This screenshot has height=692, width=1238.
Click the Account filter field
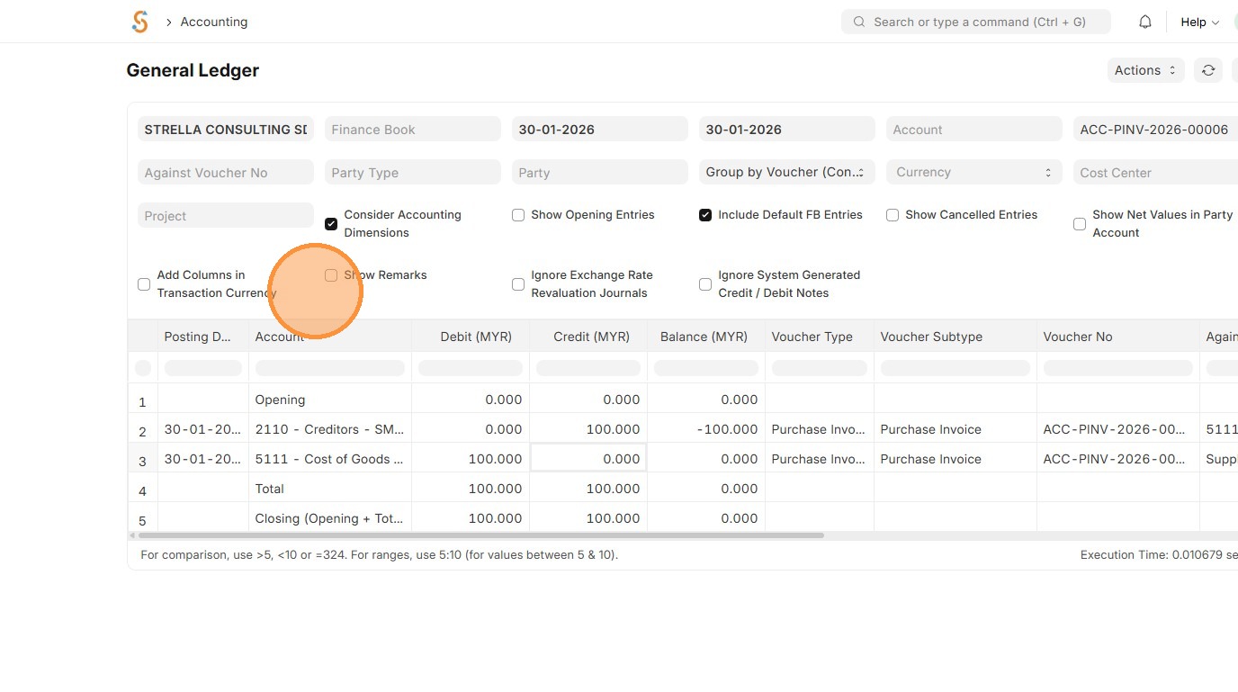tap(973, 130)
